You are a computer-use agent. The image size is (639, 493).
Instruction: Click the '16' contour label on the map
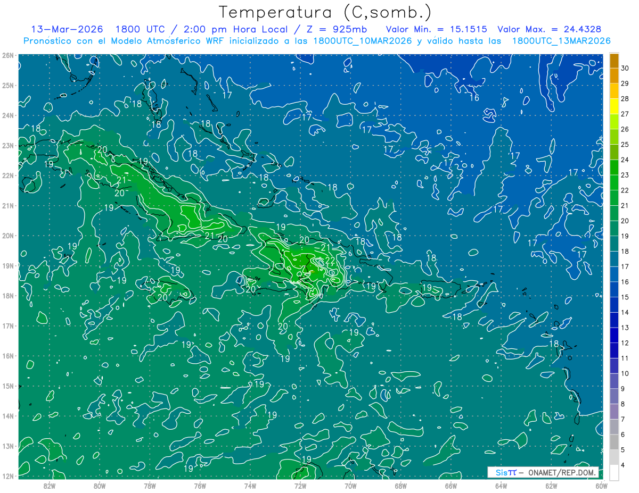tap(474, 98)
